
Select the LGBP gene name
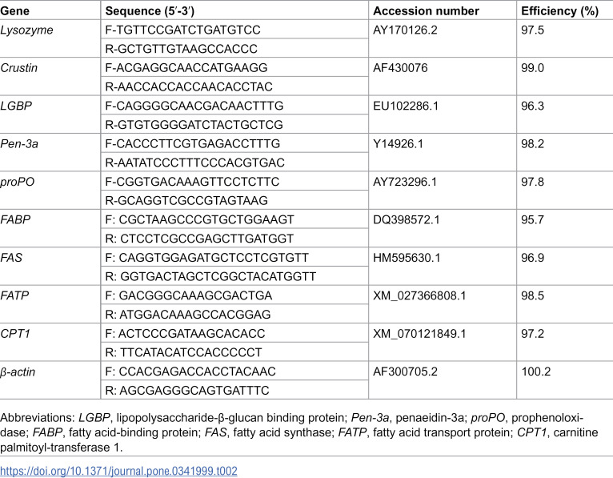click(16, 106)
